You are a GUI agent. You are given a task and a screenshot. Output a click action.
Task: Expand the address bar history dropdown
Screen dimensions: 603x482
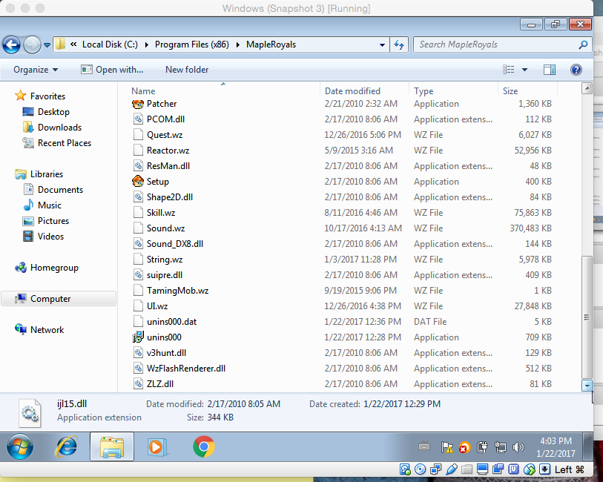[382, 45]
